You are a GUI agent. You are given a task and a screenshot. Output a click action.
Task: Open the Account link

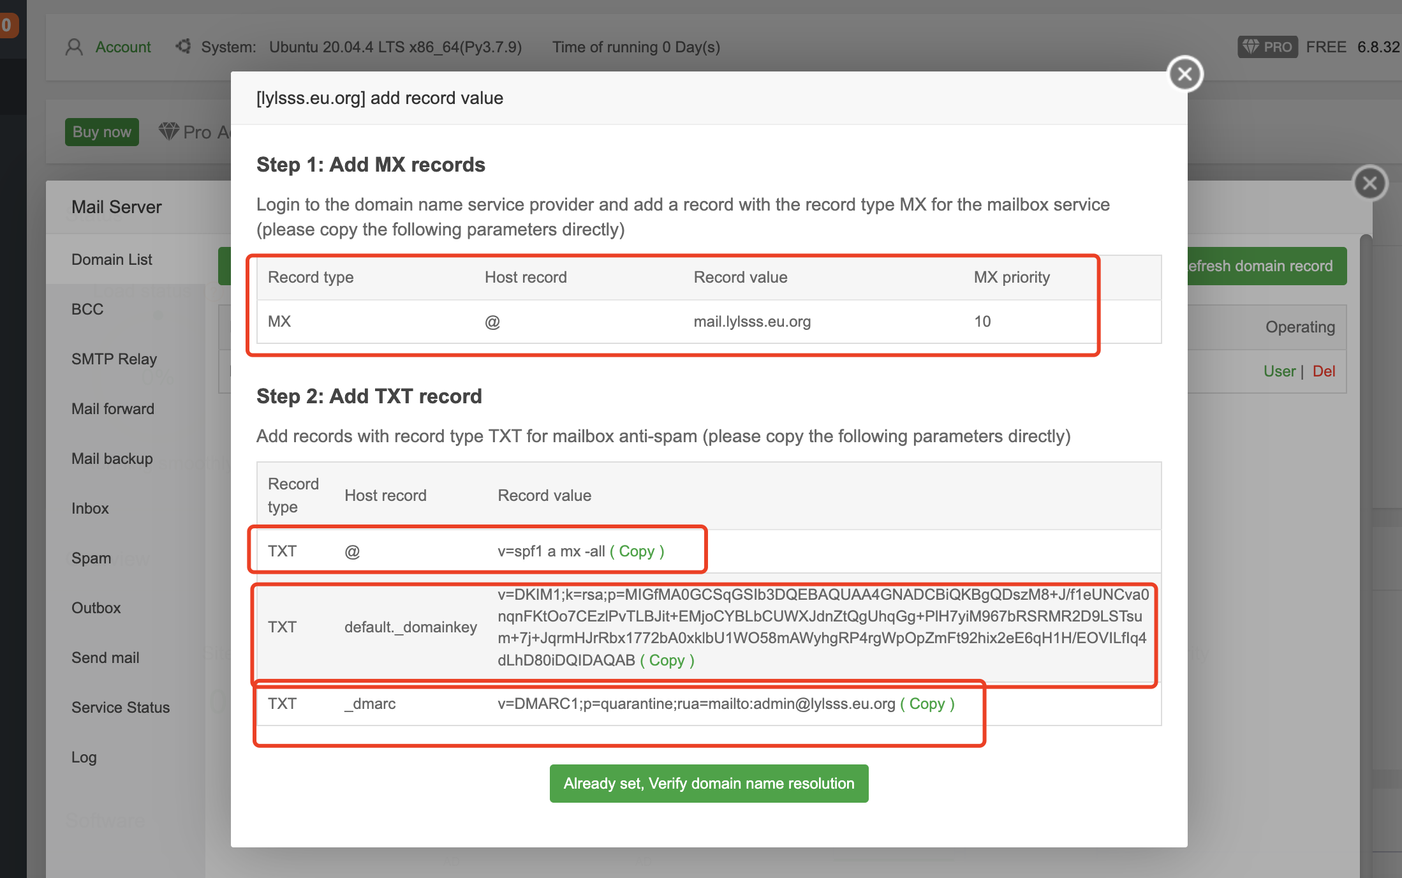click(123, 47)
